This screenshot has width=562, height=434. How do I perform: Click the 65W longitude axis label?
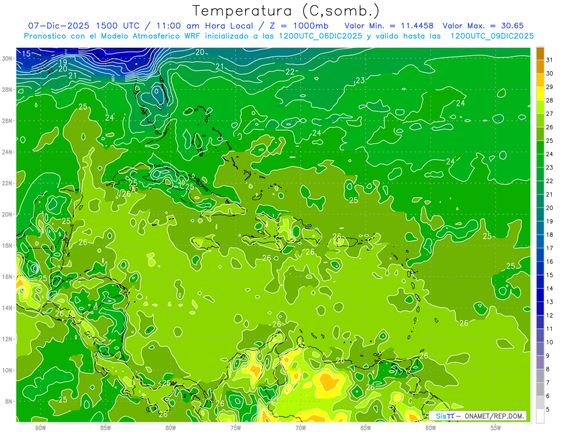(x=366, y=427)
